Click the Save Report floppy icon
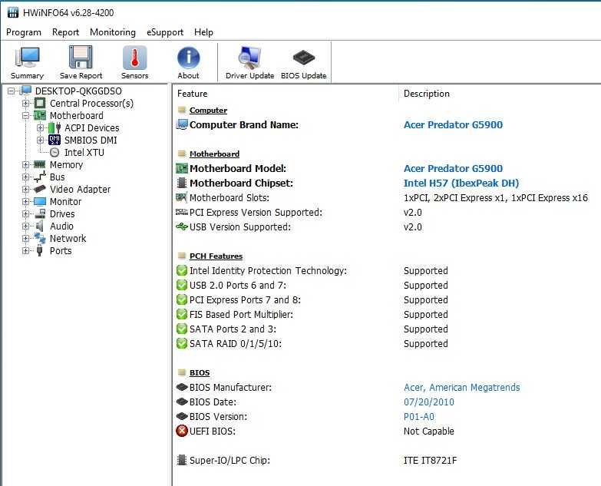 coord(81,61)
